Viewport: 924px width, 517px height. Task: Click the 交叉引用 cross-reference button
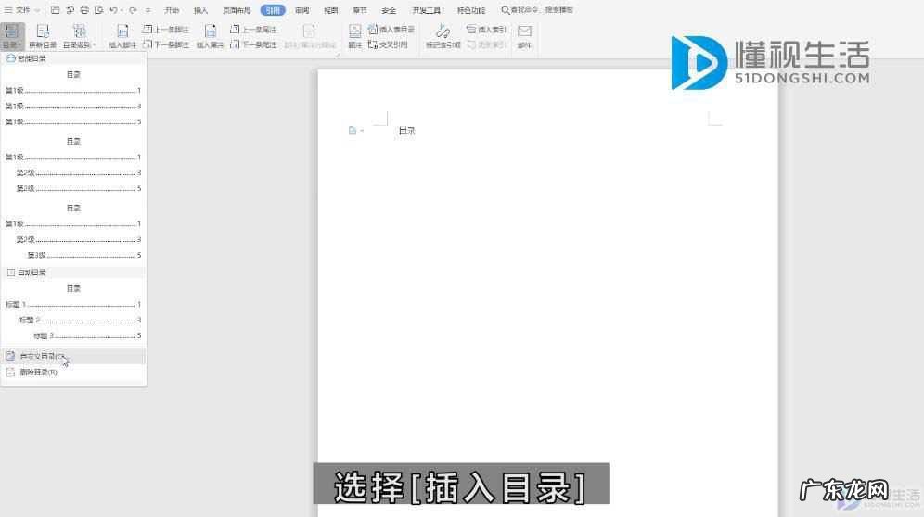pos(388,44)
